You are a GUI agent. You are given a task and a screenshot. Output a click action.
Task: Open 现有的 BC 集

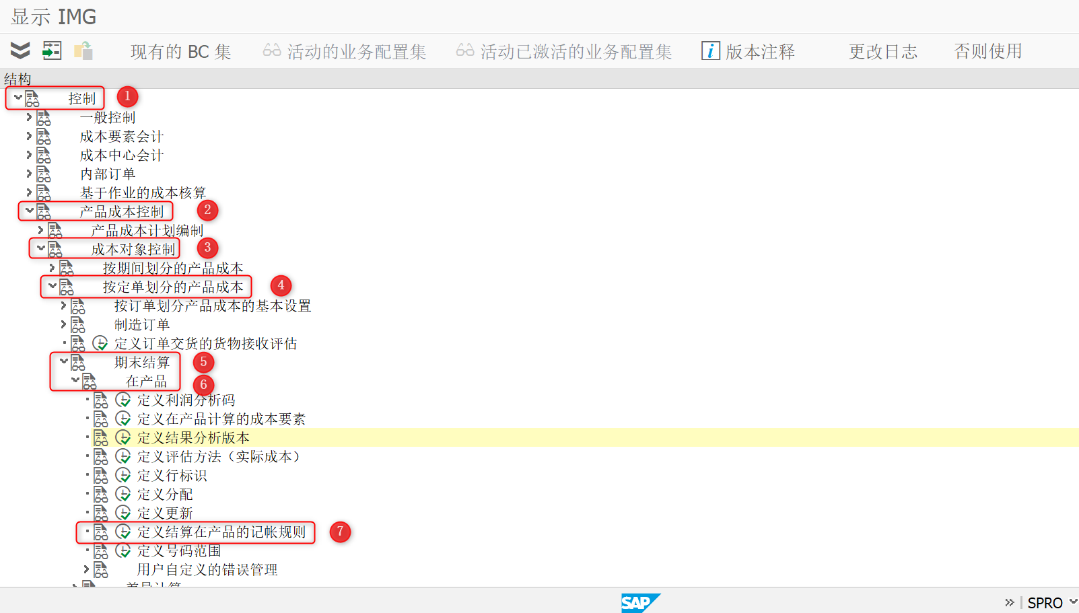pyautogui.click(x=180, y=52)
